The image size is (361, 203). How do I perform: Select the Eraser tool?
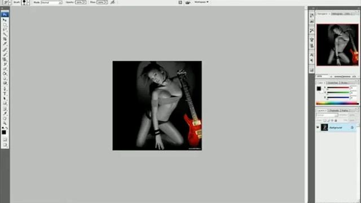[x=5, y=69]
